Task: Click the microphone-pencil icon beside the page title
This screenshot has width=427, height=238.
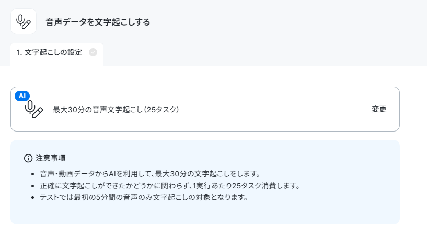Action: [x=24, y=21]
